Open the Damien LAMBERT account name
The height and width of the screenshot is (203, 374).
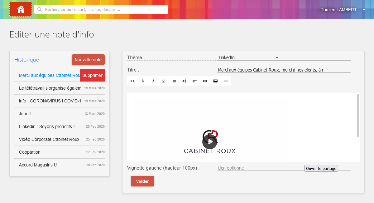point(338,10)
